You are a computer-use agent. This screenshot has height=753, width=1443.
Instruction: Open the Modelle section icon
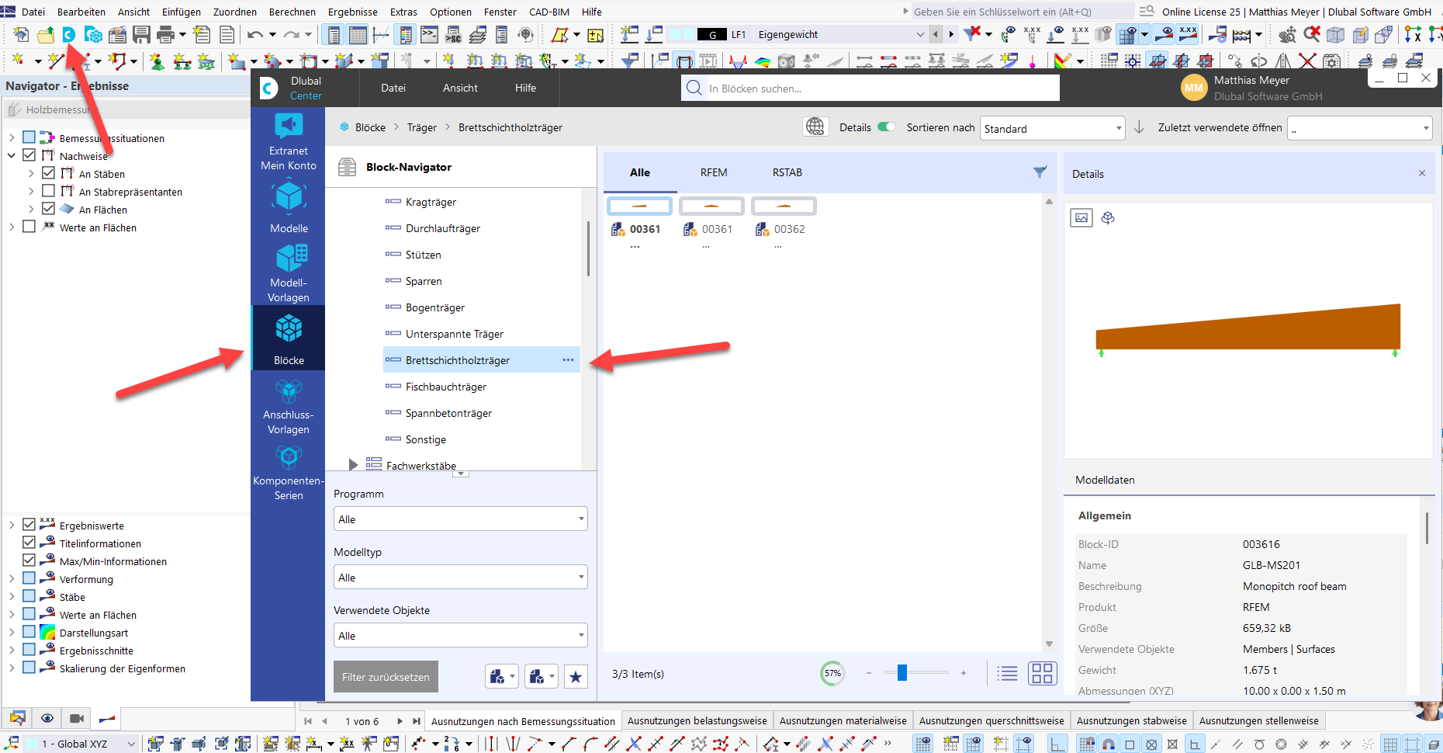click(x=289, y=206)
